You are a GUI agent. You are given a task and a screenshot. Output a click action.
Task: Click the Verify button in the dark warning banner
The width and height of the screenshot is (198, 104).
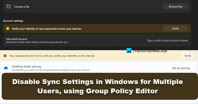pos(176,28)
